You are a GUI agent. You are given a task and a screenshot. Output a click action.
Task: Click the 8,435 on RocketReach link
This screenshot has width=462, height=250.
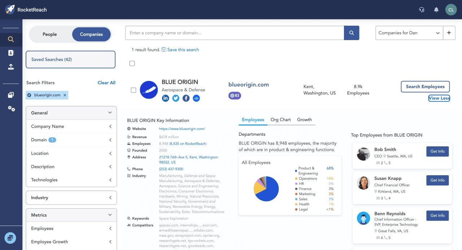[x=187, y=144]
